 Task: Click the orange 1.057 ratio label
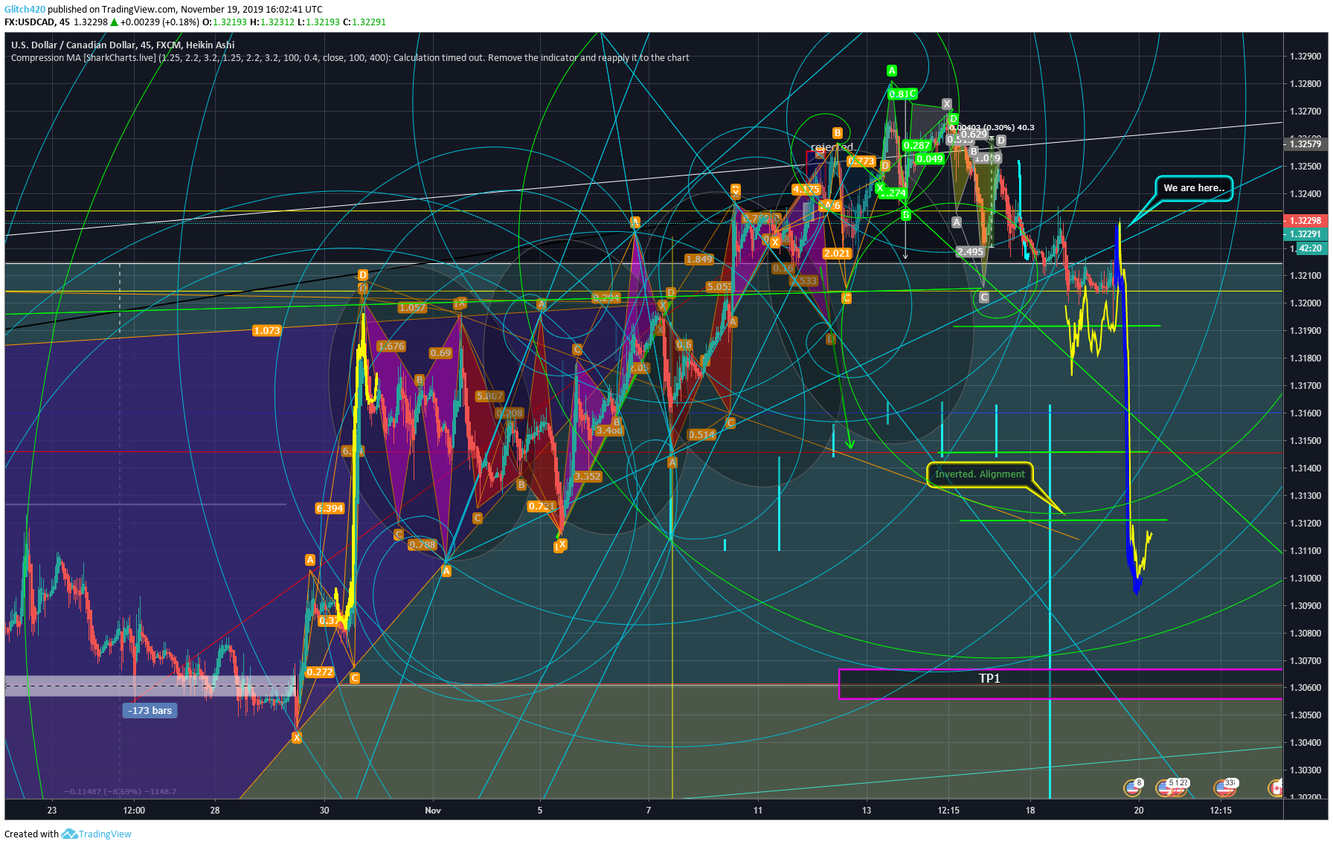(412, 307)
